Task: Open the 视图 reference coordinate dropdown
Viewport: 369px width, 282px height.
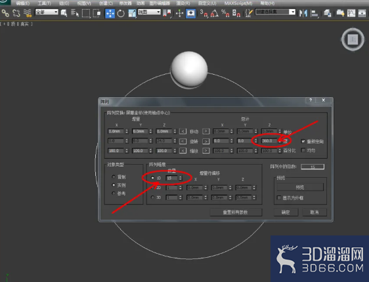Action: [149, 12]
